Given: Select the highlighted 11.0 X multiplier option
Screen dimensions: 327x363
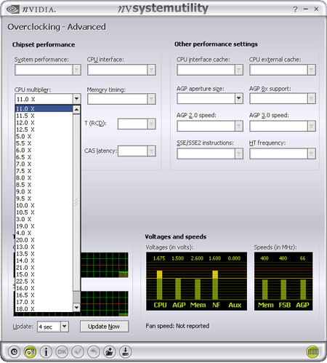Looking at the screenshot, I should pyautogui.click(x=44, y=109).
